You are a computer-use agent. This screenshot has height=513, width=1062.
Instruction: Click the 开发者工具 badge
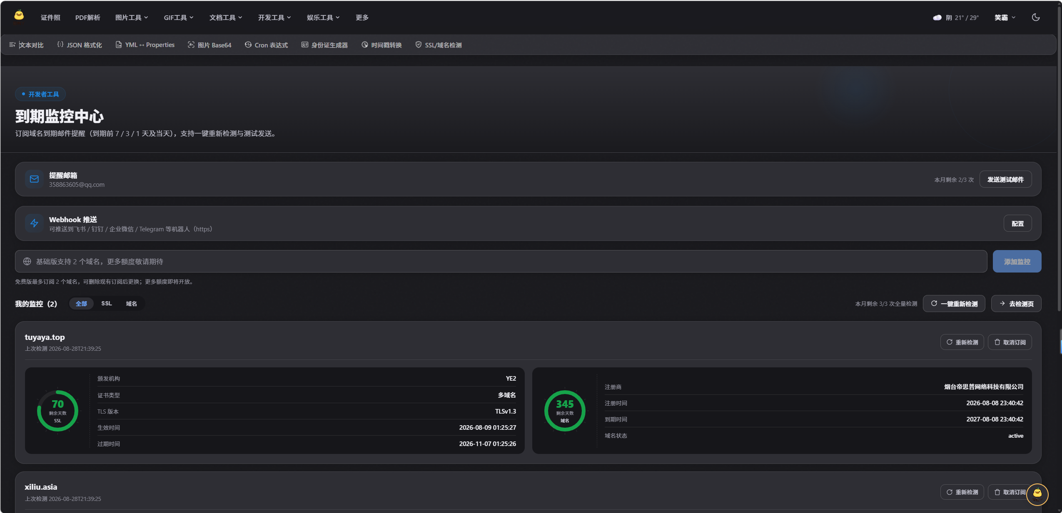[40, 94]
